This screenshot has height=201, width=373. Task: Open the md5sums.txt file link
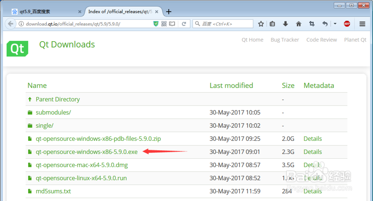(x=53, y=191)
